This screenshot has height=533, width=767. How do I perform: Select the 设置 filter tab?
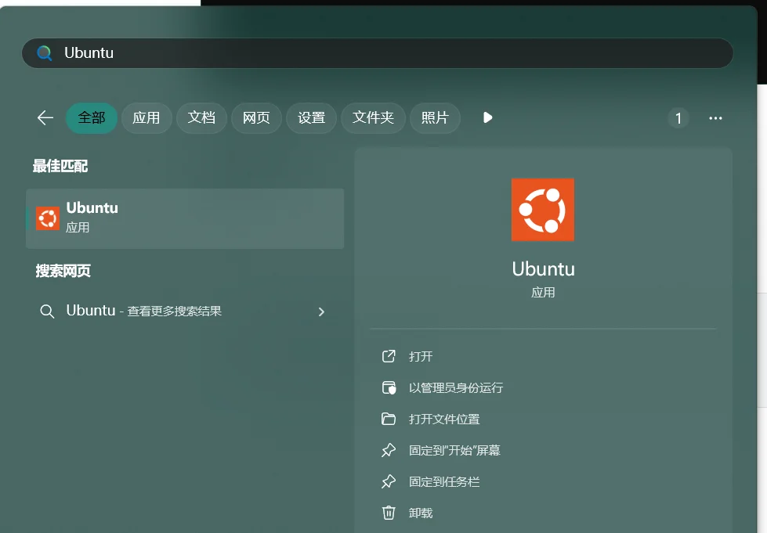point(311,117)
